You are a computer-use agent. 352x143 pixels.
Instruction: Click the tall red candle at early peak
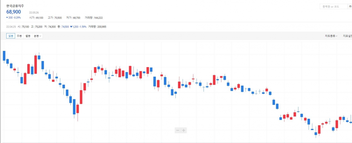pos(35,65)
